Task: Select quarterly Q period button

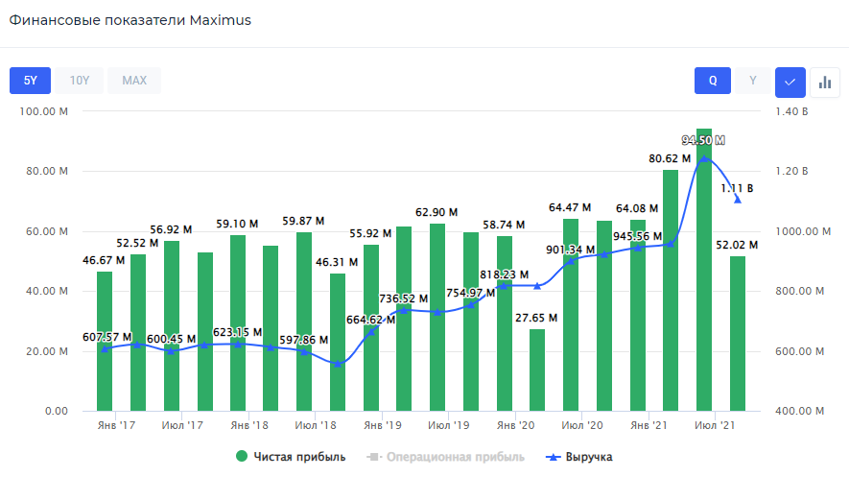Action: coord(713,81)
